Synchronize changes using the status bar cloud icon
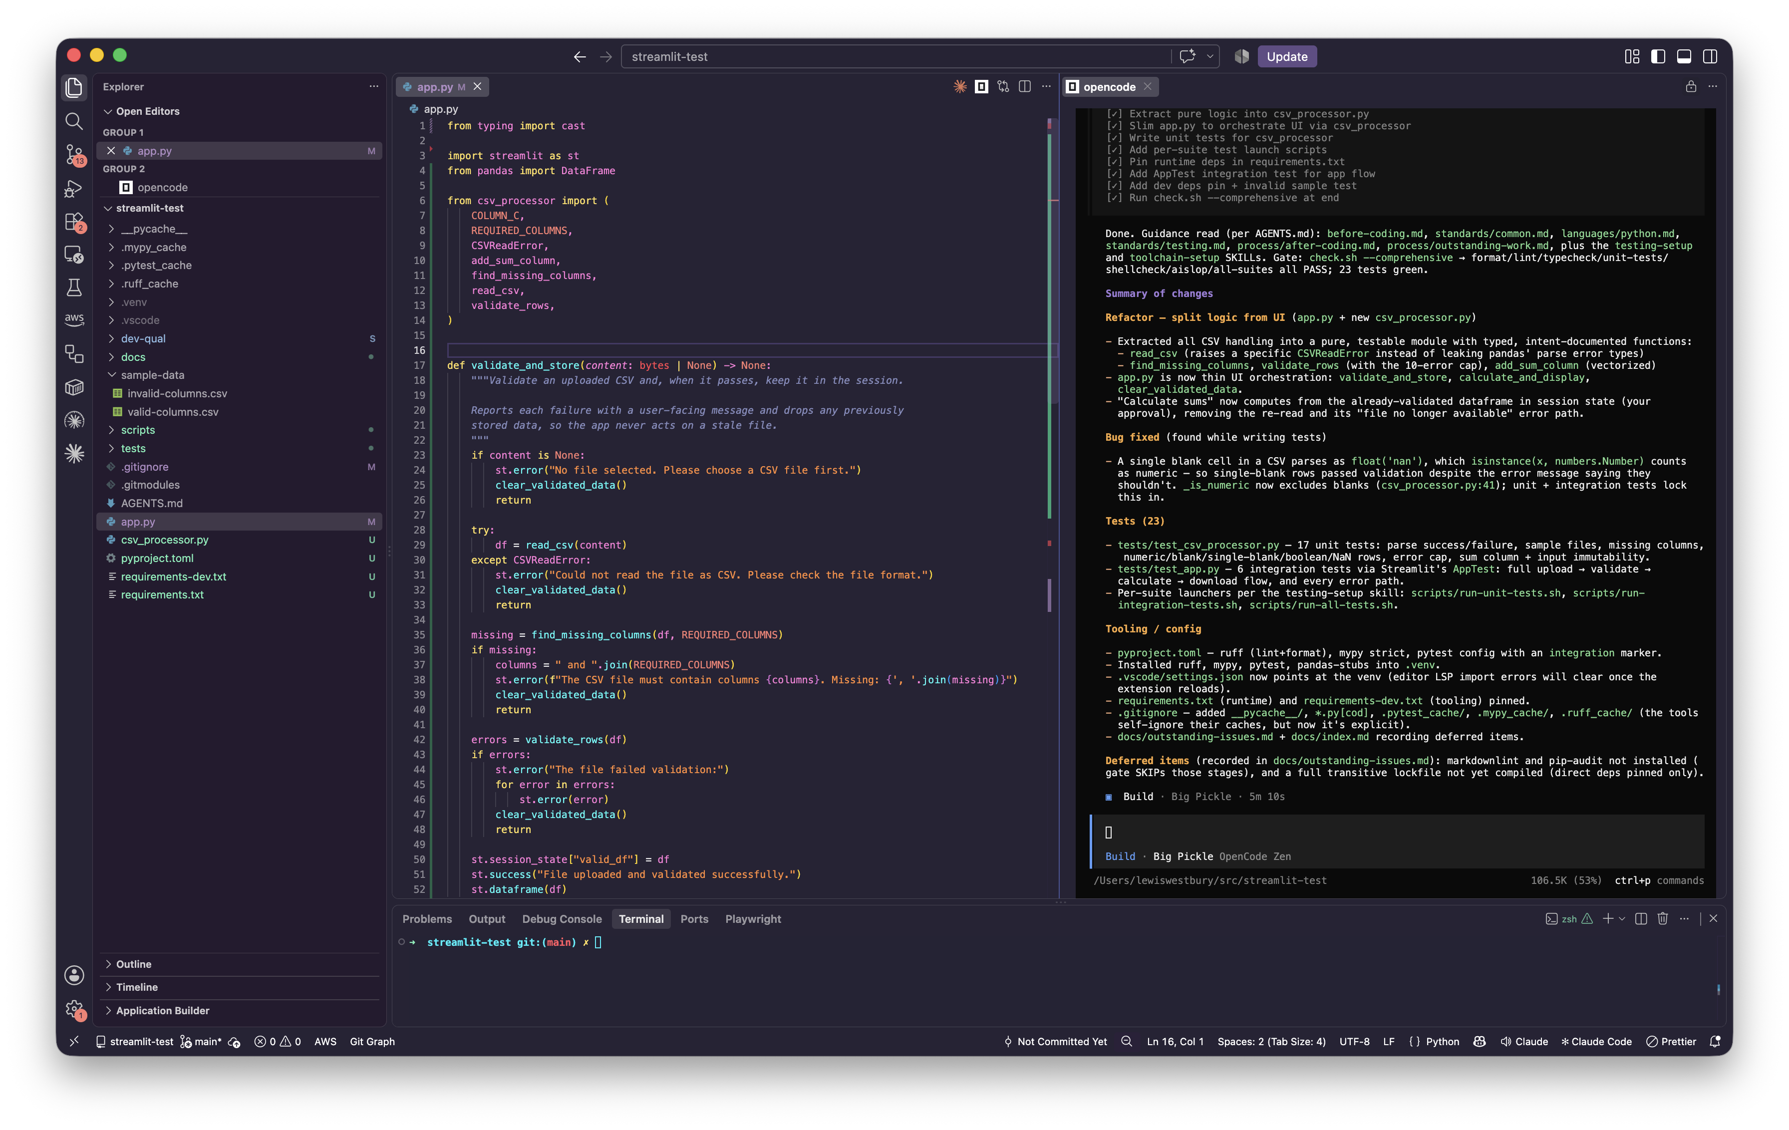The image size is (1789, 1130). pos(234,1042)
